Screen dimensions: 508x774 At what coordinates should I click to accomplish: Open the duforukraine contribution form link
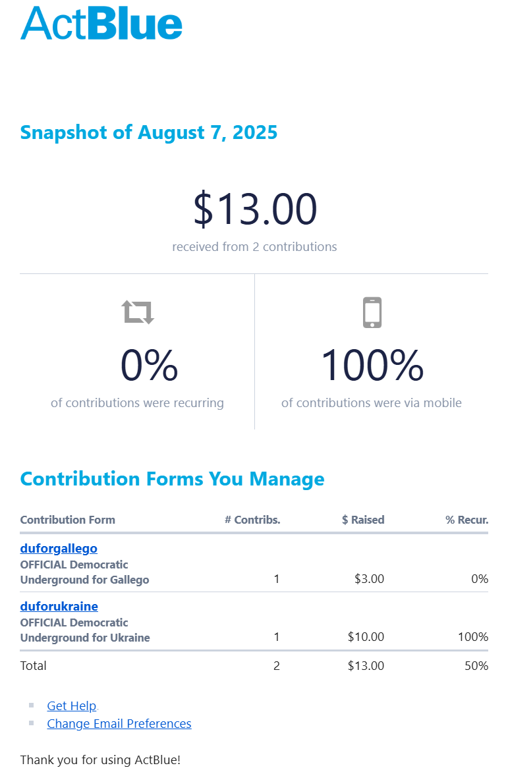point(59,606)
